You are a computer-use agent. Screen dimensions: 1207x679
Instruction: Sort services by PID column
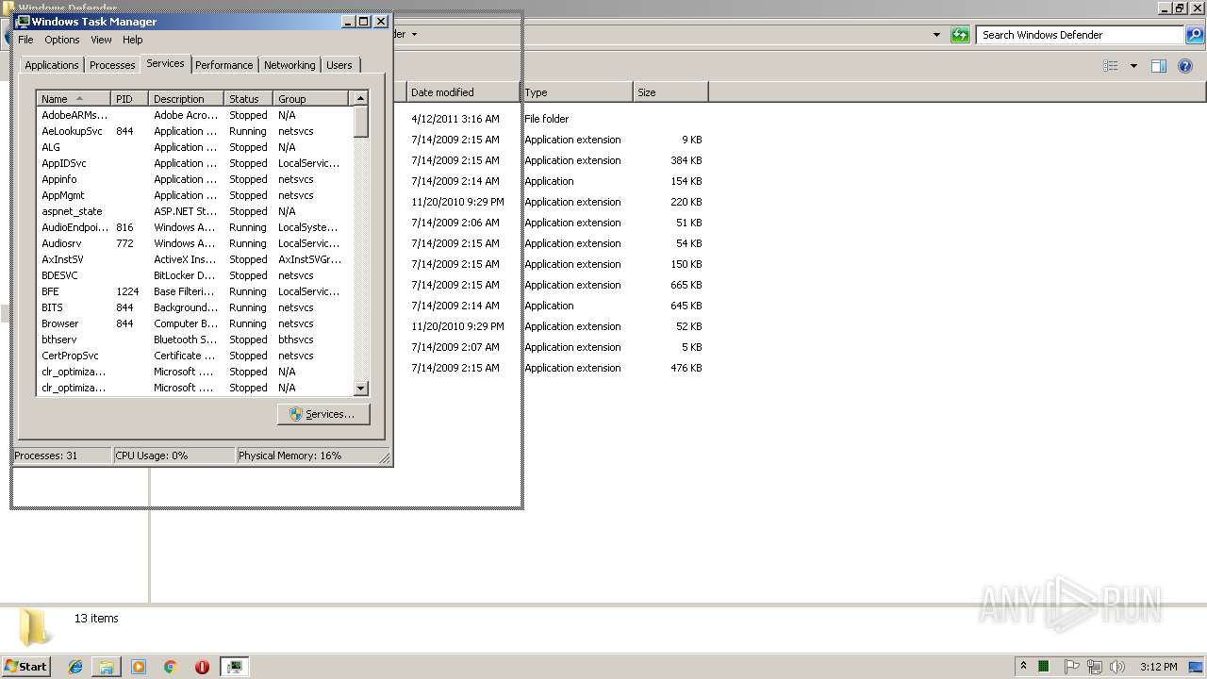(x=129, y=98)
